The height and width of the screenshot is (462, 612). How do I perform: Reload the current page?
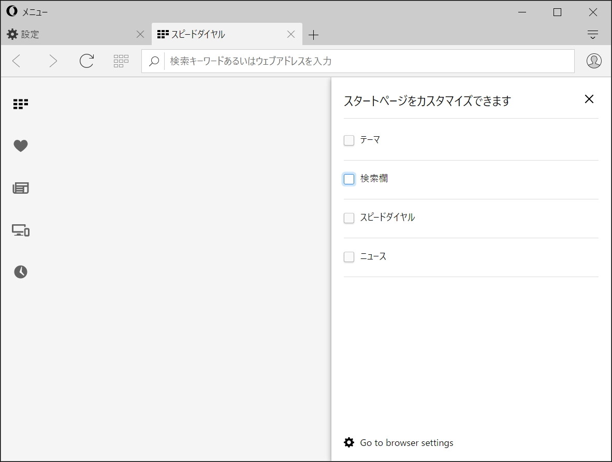click(86, 60)
